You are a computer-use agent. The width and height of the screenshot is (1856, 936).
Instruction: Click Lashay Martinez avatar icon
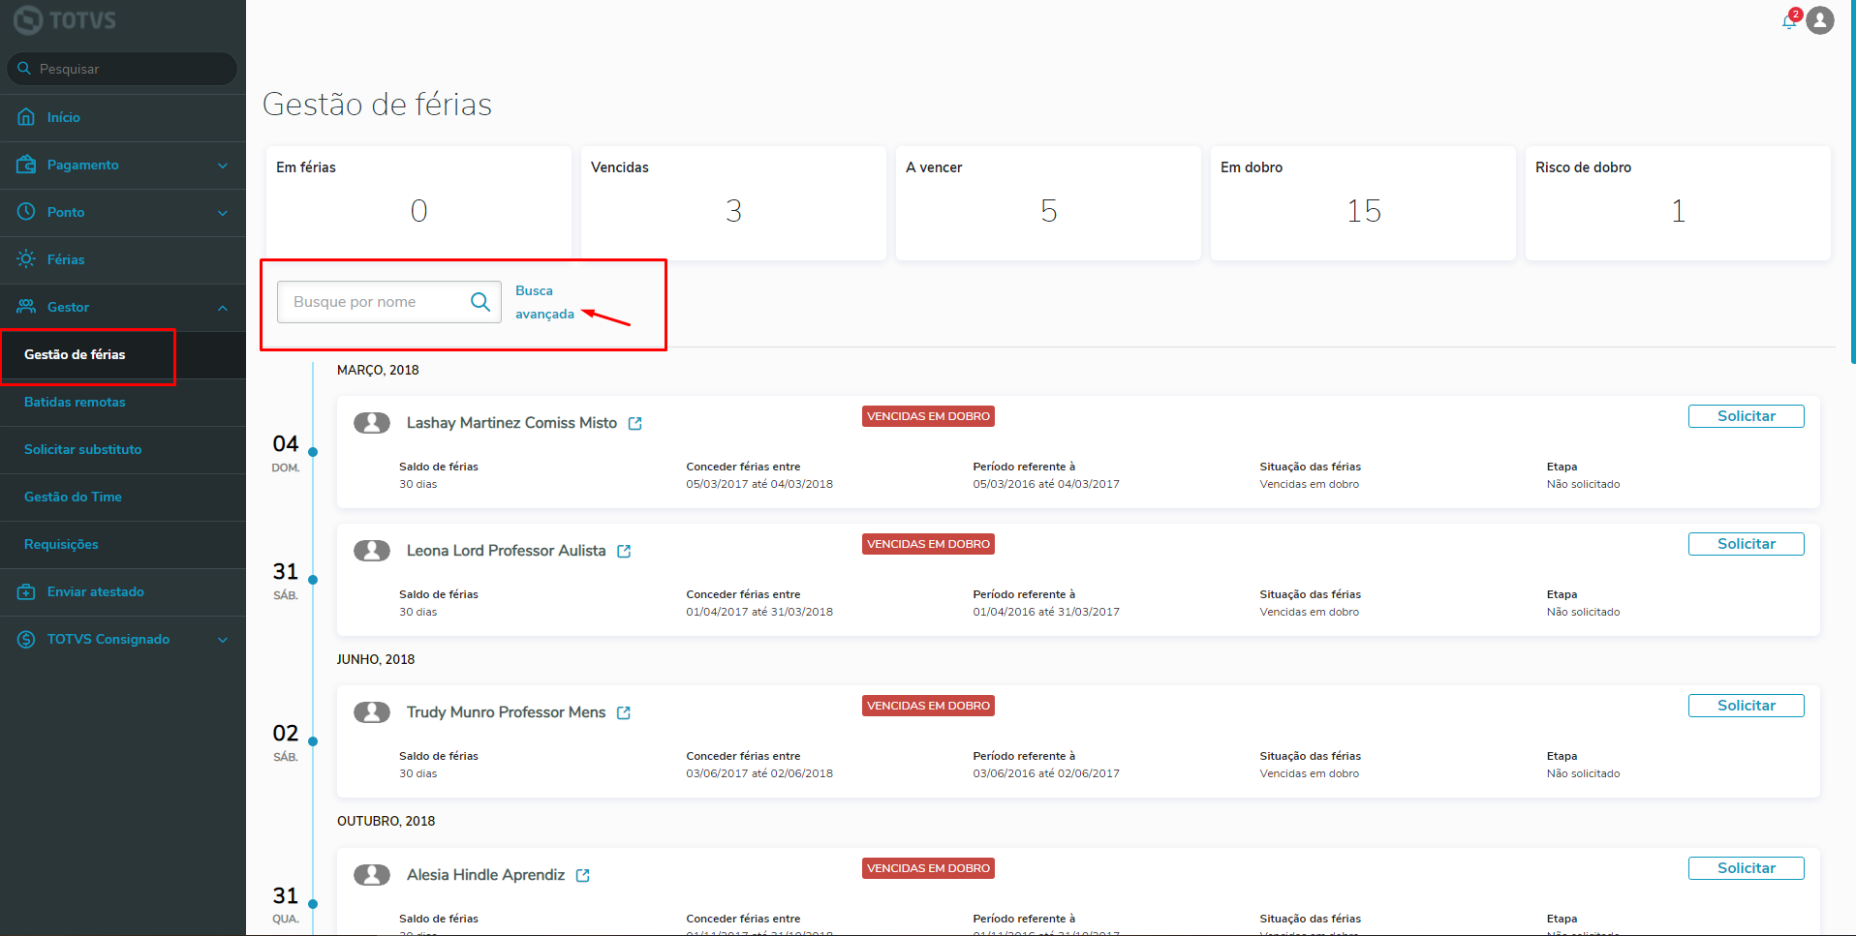tap(372, 423)
